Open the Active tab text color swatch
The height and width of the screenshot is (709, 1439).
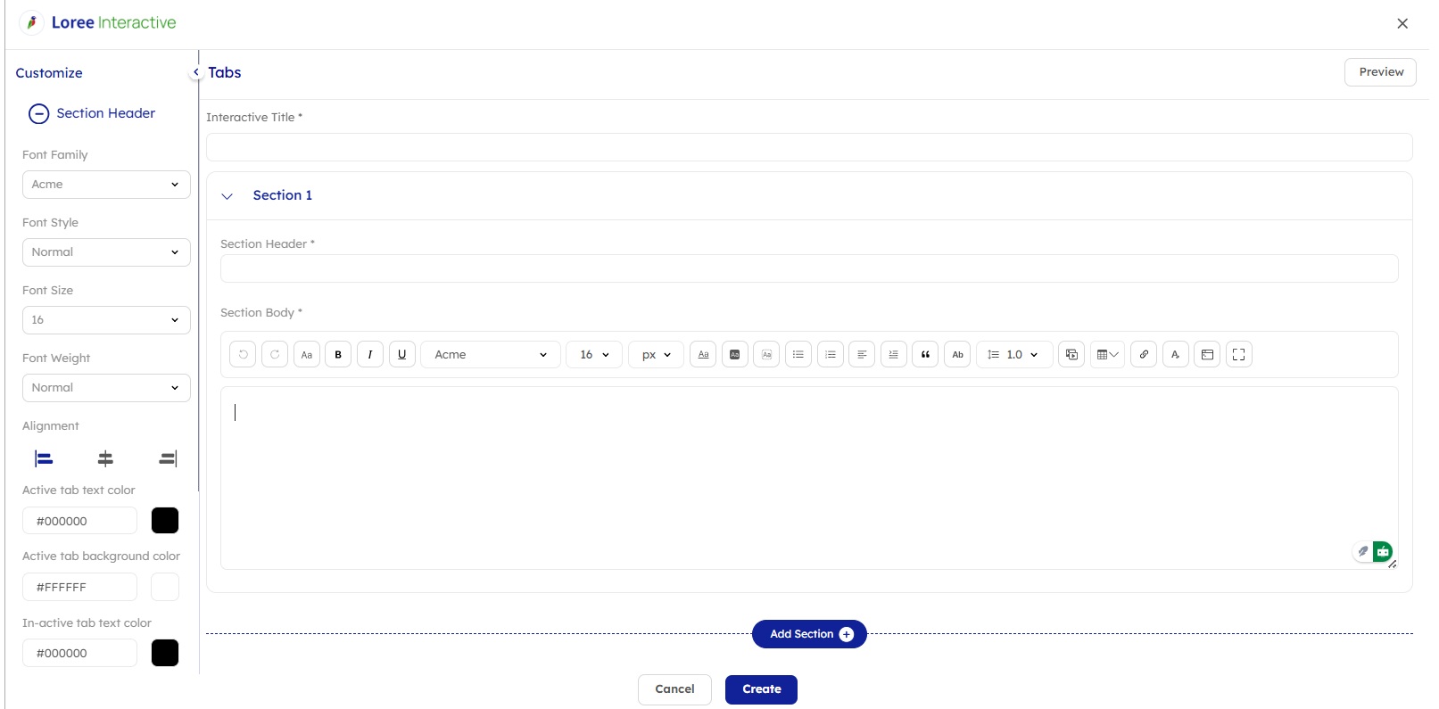165,521
